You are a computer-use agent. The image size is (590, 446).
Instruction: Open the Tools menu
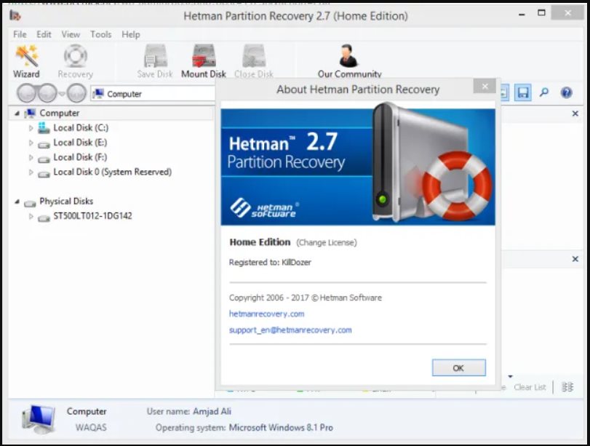pyautogui.click(x=100, y=33)
